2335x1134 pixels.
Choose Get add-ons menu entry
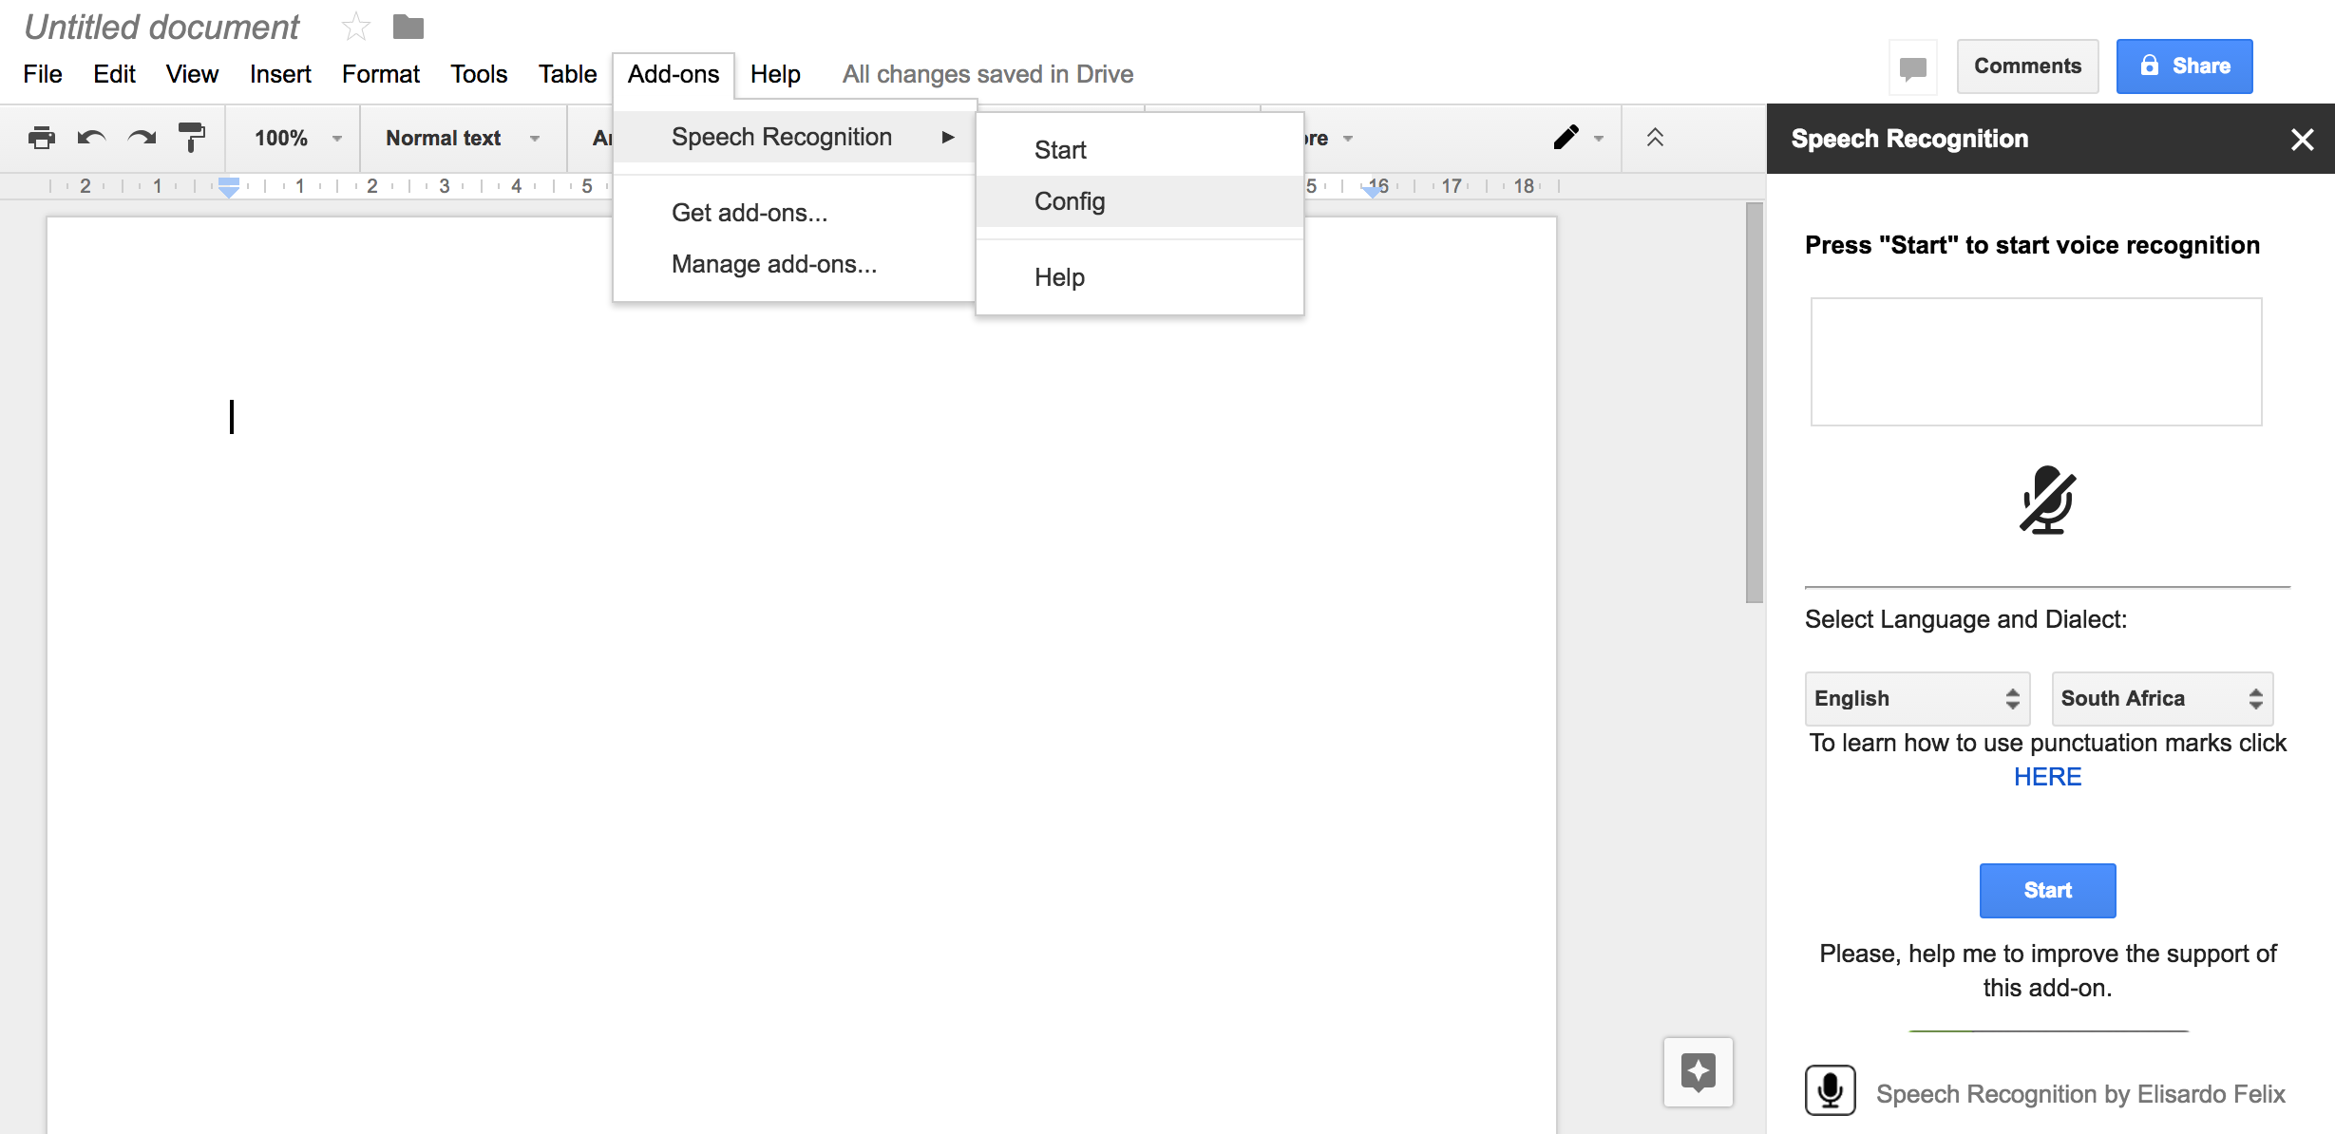click(750, 213)
